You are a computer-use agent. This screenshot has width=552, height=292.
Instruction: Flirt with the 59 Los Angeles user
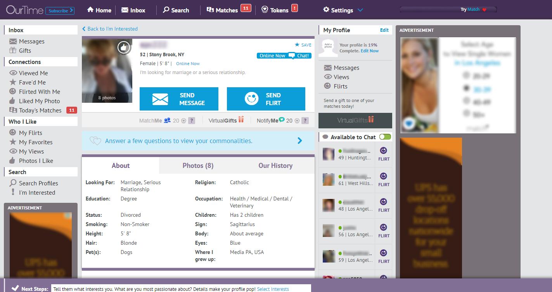[384, 257]
